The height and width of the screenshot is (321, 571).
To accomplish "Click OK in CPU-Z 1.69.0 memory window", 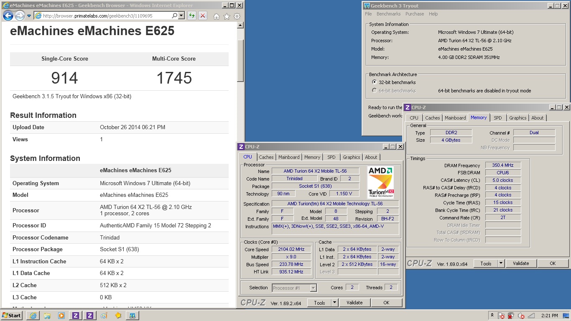I will click(553, 263).
